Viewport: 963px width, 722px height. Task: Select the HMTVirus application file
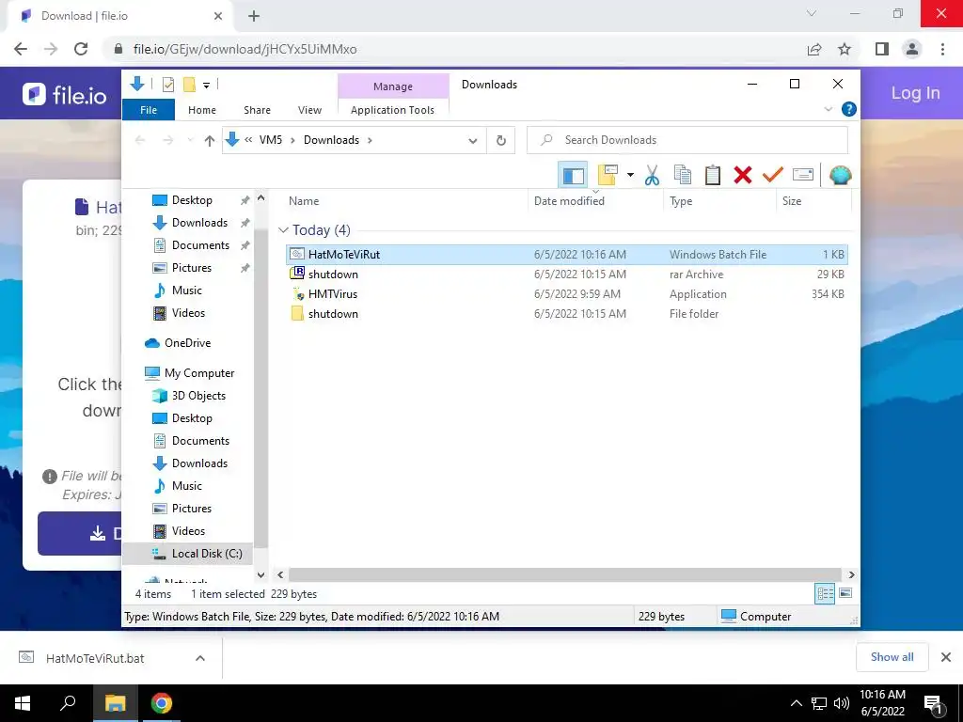(x=567, y=294)
